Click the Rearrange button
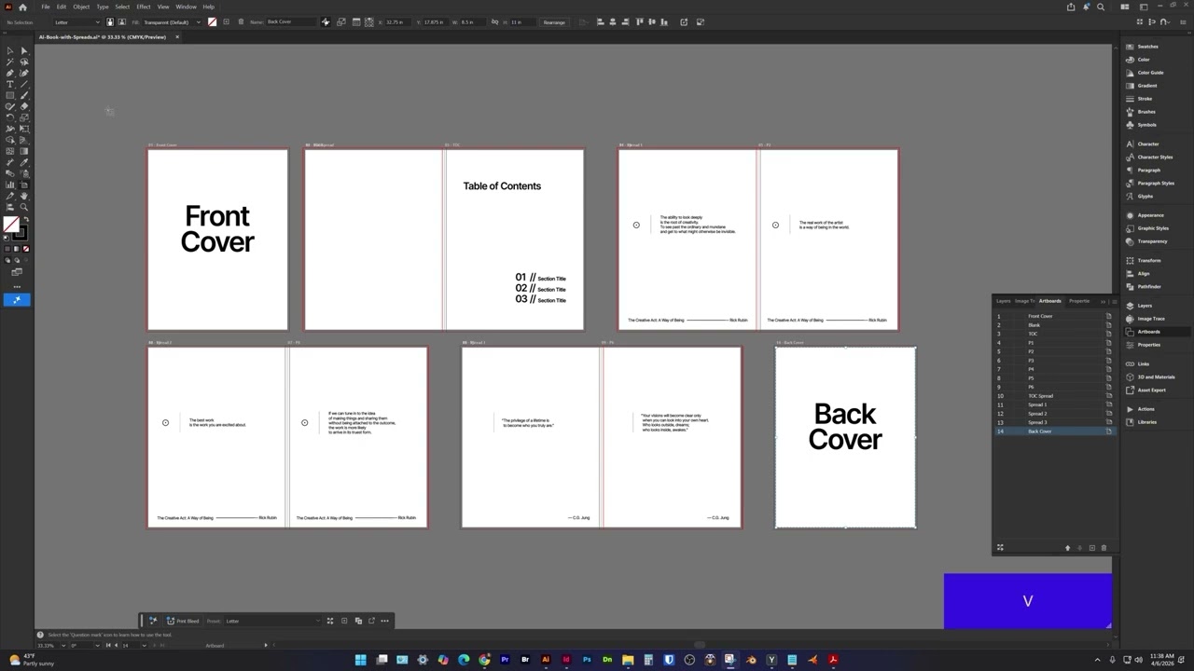Image resolution: width=1194 pixels, height=671 pixels. coord(554,21)
